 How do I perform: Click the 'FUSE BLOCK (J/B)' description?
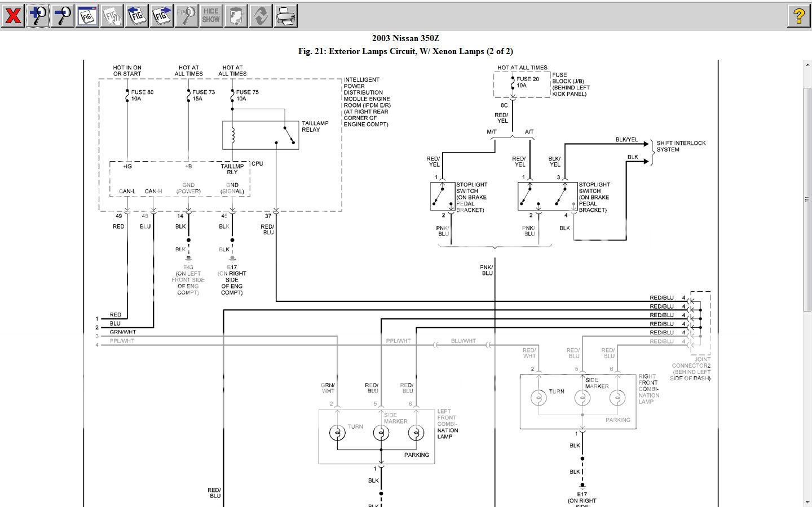pos(571,84)
